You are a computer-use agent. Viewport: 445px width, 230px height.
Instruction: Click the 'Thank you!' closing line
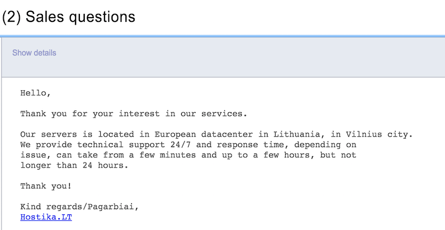46,186
